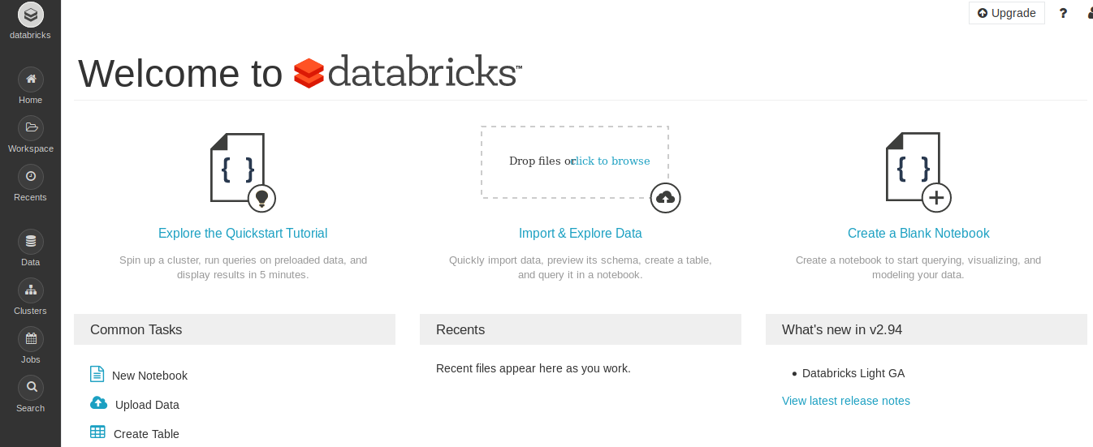Click the Workspace label in sidebar
Image resolution: width=1093 pixels, height=447 pixels.
click(31, 148)
